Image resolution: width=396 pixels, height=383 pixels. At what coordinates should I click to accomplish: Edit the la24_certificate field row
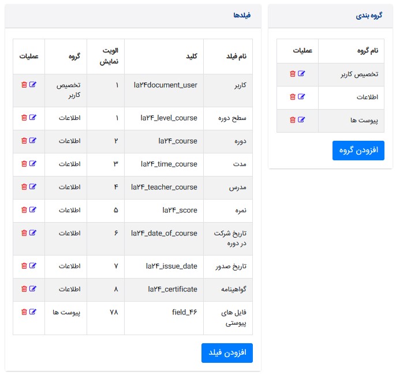click(33, 289)
